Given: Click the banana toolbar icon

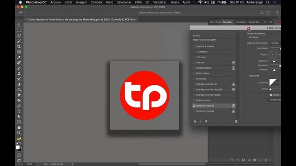Looking at the screenshot, I should 19,138.
